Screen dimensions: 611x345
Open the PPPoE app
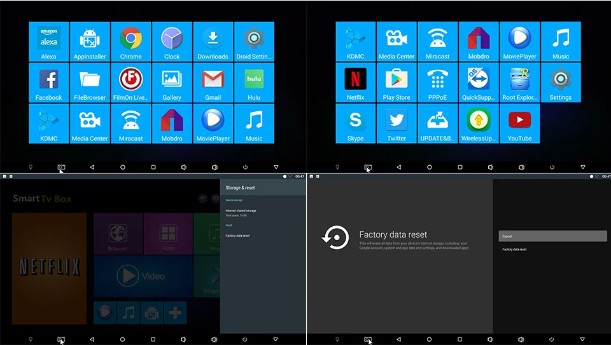coord(438,83)
